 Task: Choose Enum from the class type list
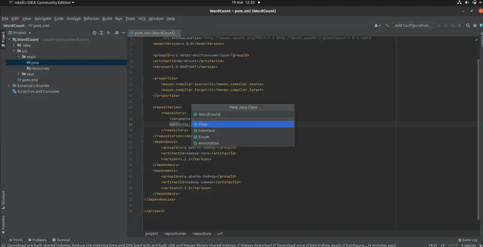[203, 137]
